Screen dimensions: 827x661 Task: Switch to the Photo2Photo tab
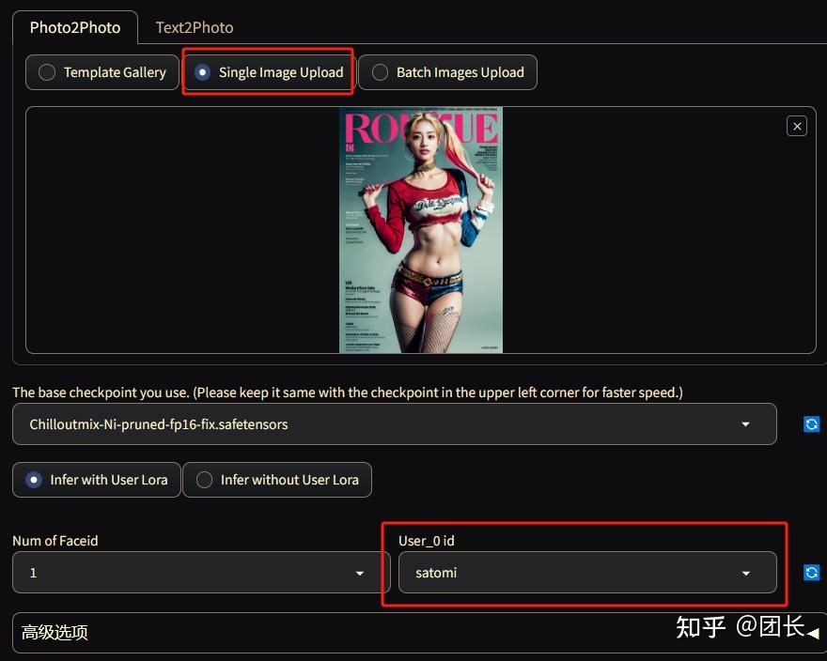[x=75, y=27]
